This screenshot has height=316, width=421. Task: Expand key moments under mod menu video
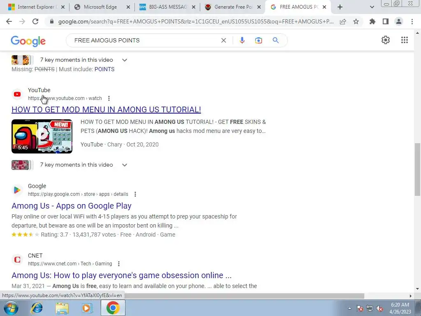[x=124, y=165]
